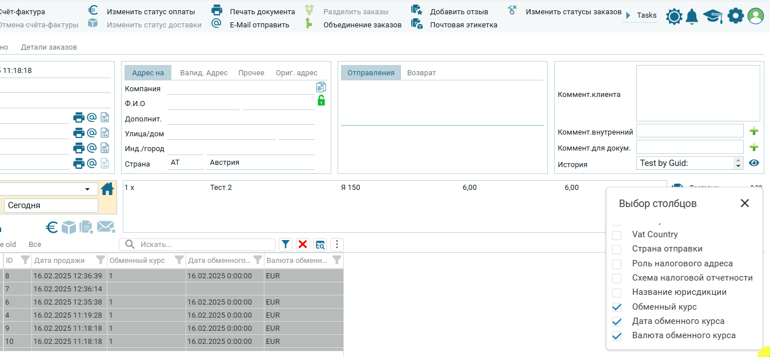Click the user profile avatar icon

click(756, 17)
